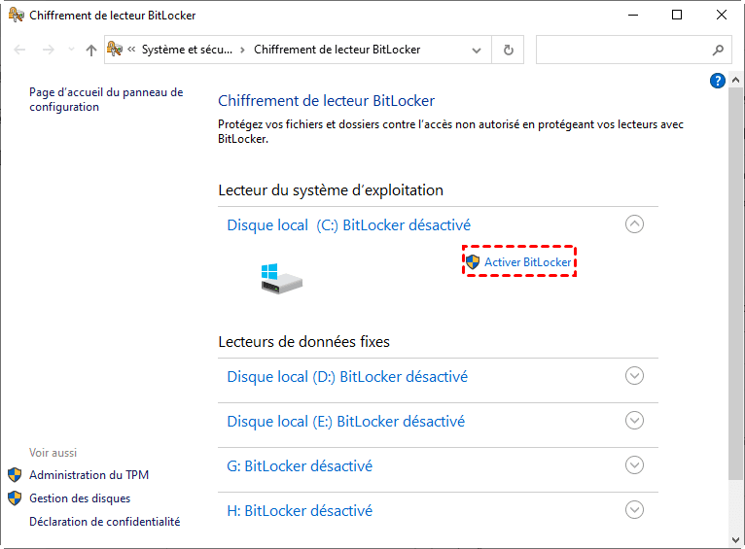Image resolution: width=745 pixels, height=549 pixels.
Task: Click the Up one level arrow
Action: [91, 50]
